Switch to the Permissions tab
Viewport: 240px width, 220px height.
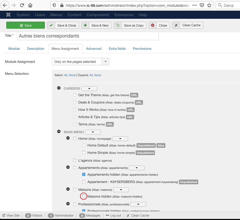(x=142, y=49)
